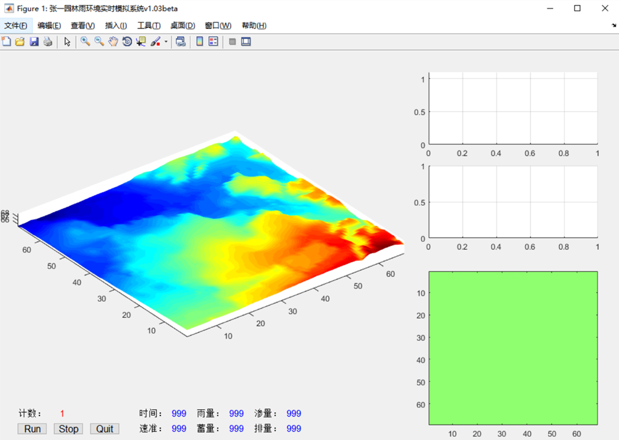The image size is (619, 440).
Task: Activate the Pan hand tool
Action: point(113,42)
